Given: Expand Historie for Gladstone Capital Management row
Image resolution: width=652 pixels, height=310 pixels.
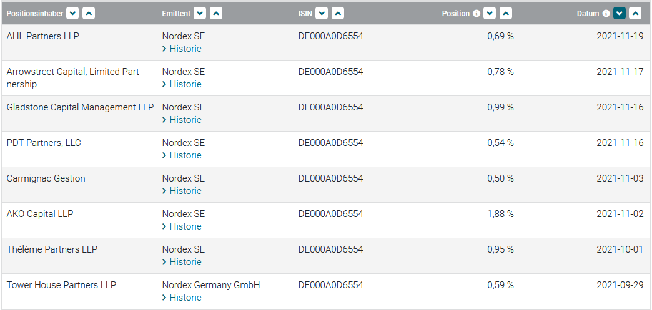Looking at the screenshot, I should click(x=182, y=120).
